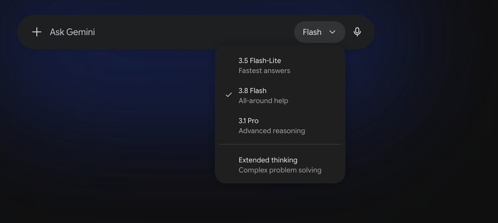498x223 pixels.
Task: Click the "Fastest answers" description text
Action: pos(264,71)
